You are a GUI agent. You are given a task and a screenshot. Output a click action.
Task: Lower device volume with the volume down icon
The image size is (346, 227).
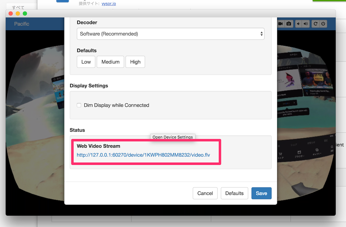[x=298, y=24]
